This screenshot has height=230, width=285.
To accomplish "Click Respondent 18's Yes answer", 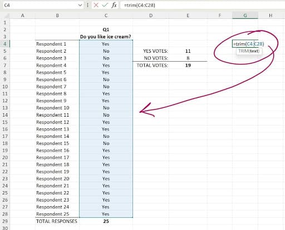I will pos(106,164).
